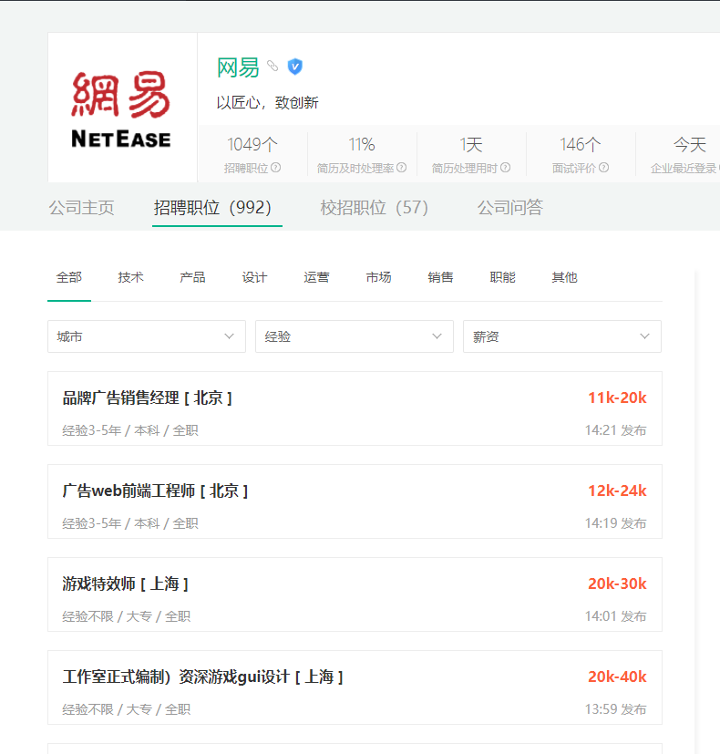Open the 经验 dropdown filter
The width and height of the screenshot is (720, 754).
(x=355, y=336)
